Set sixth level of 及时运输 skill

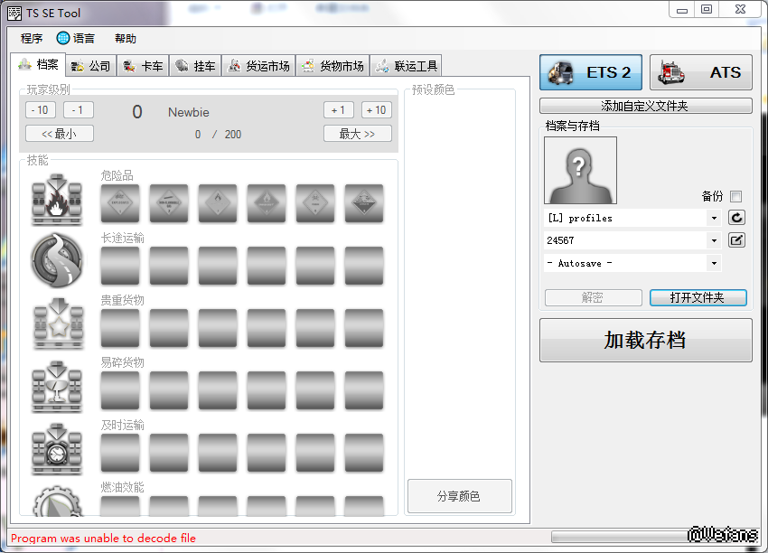click(364, 452)
